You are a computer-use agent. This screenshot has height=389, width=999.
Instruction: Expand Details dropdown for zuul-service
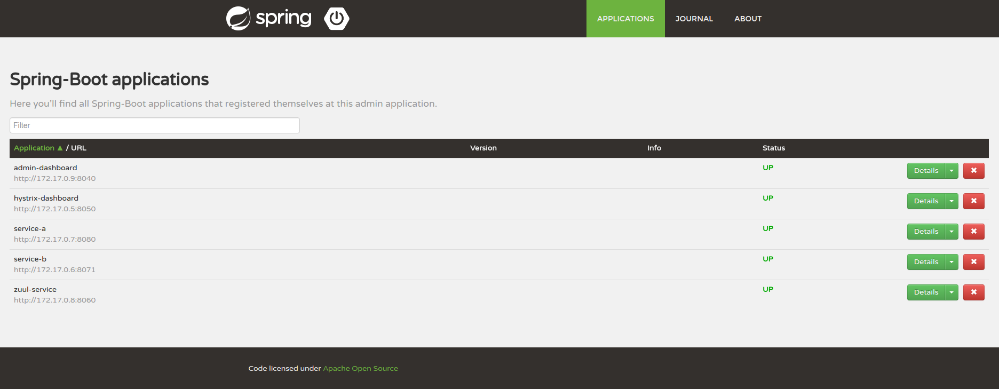(952, 292)
